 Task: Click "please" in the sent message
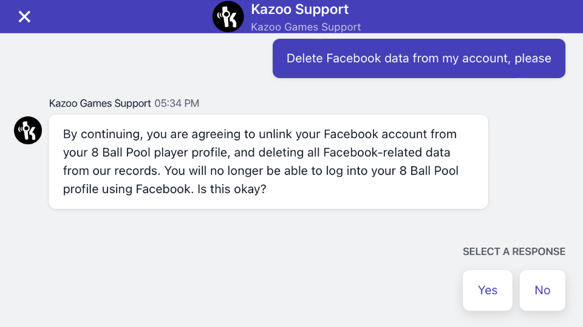(x=533, y=59)
